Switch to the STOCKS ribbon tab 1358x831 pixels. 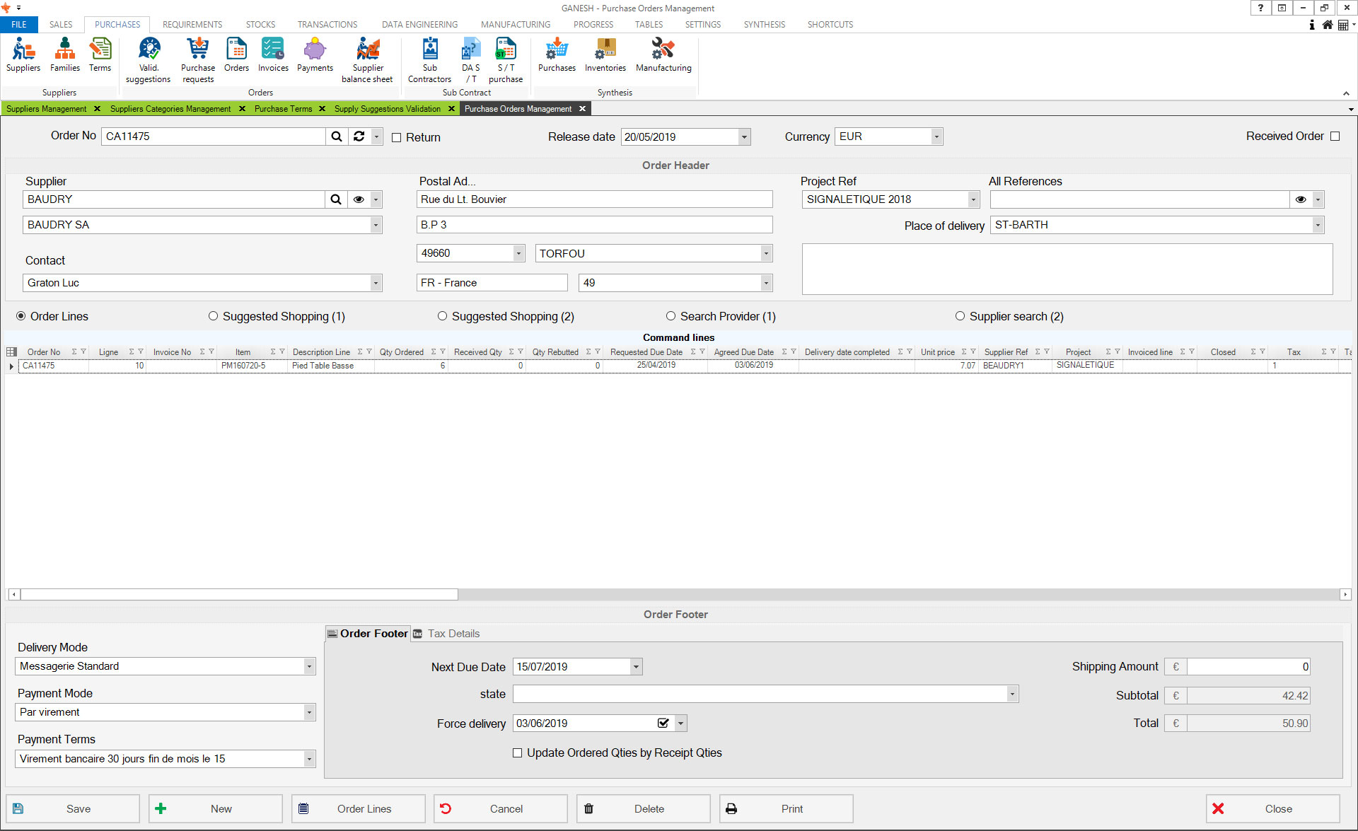pyautogui.click(x=260, y=24)
